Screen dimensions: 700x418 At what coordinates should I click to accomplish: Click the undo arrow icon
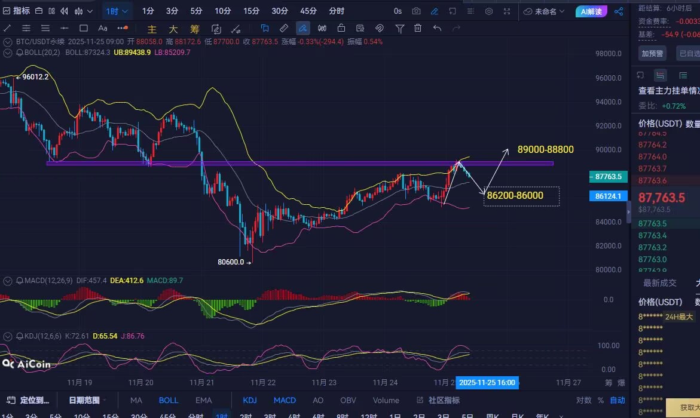pyautogui.click(x=437, y=28)
